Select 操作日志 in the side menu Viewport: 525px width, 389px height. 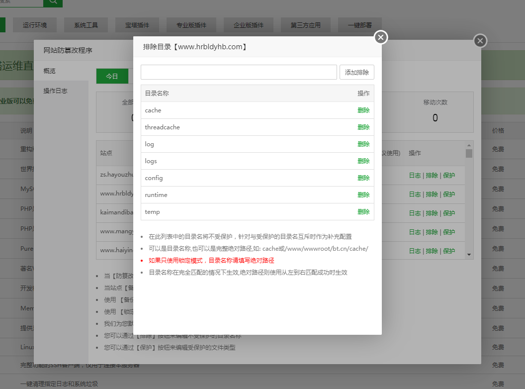click(x=61, y=91)
